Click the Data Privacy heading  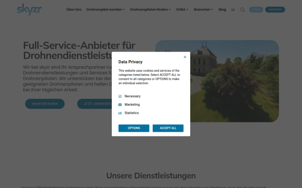(x=130, y=62)
